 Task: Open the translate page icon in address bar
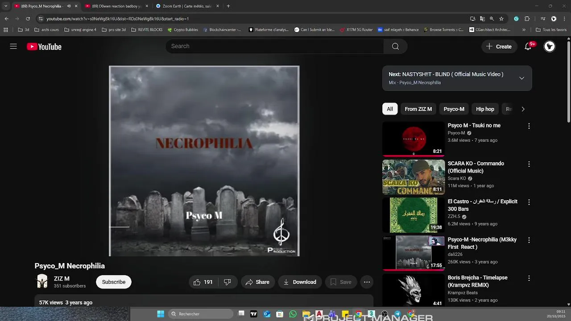482,19
